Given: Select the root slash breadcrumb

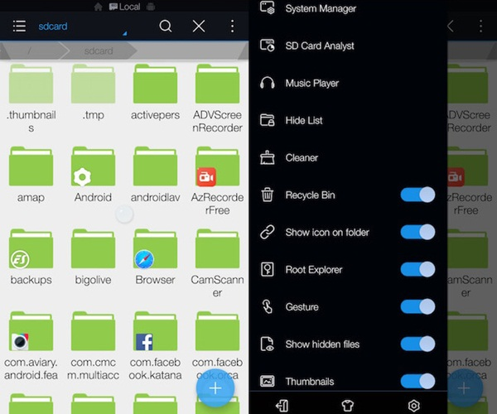Looking at the screenshot, I should [30, 51].
